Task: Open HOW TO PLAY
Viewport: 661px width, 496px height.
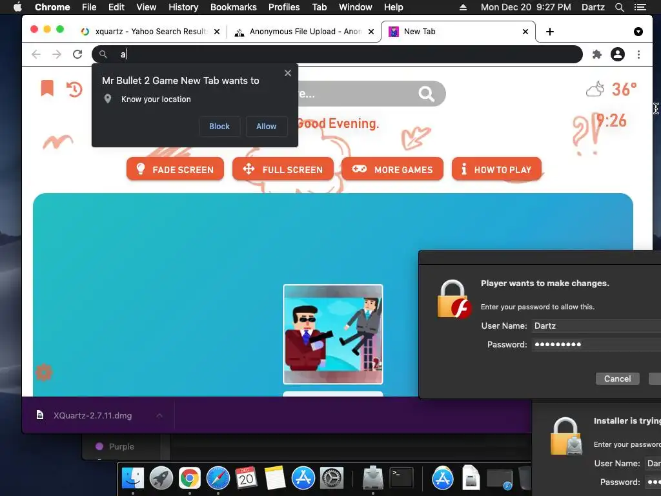Action: point(496,169)
